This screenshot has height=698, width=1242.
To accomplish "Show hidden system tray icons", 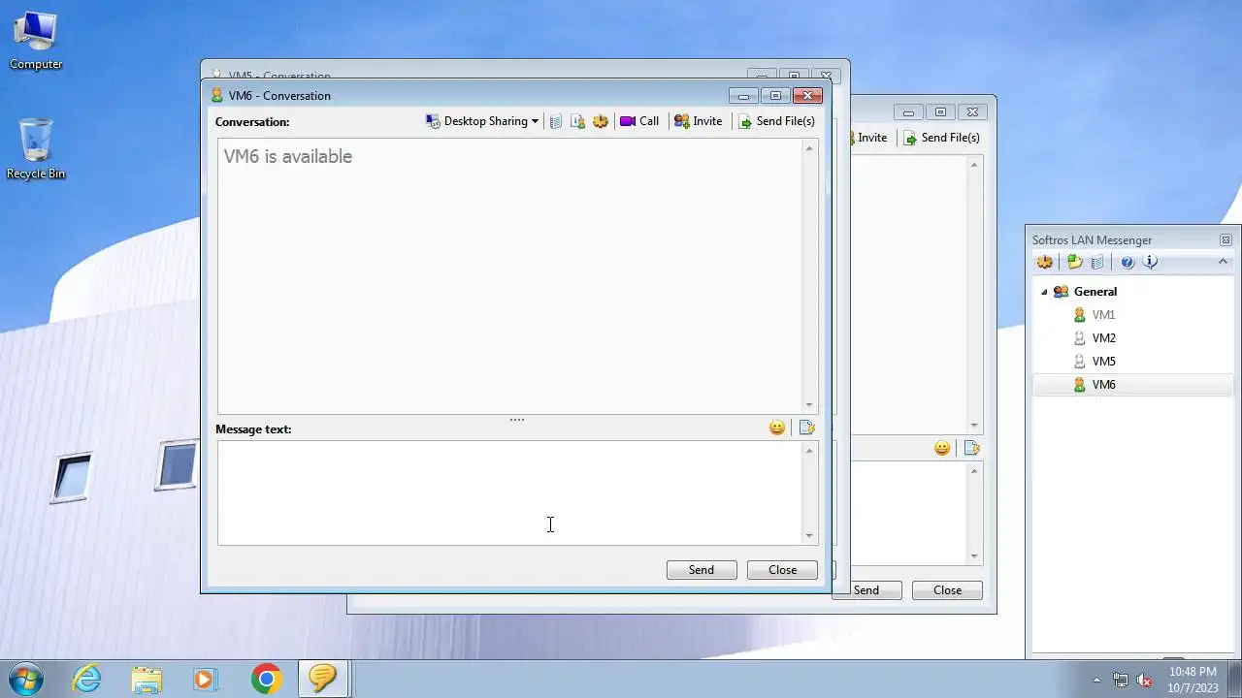I will pos(1097,680).
